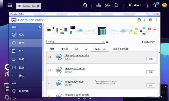Open the QTS main menu hamburger icon
Image resolution: width=169 pixels, height=101 pixels.
[10, 5]
